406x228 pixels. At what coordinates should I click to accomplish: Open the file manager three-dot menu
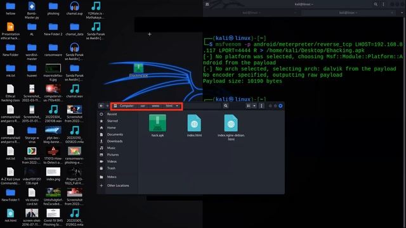click(261, 106)
